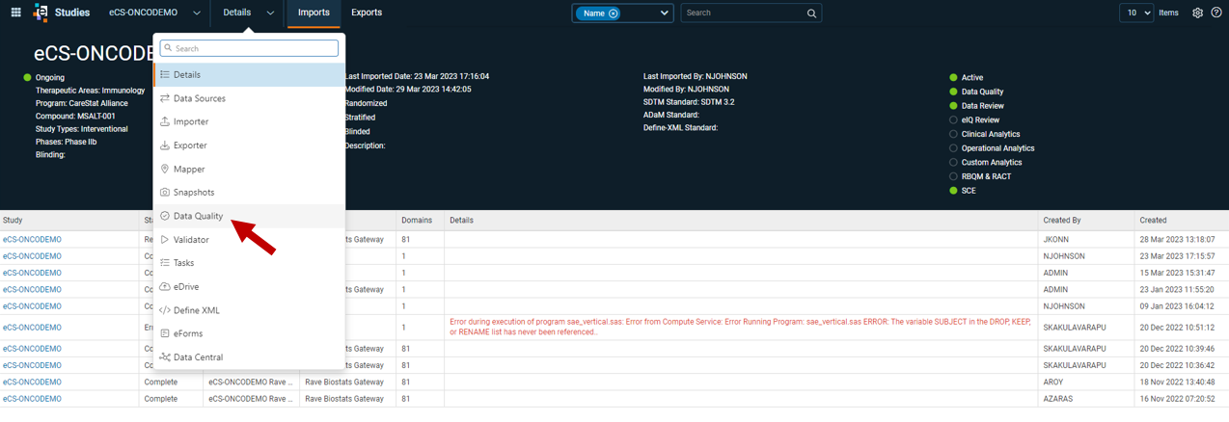Viewport: 1229px width, 422px height.
Task: Open eCS-ONCODEMO link created 28 Mar 2023
Action: click(x=32, y=239)
